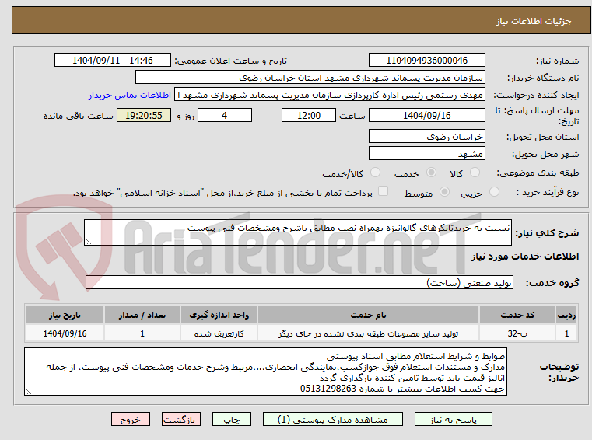Viewport: 592px width, 440px height.
Task: Click the کد خدمت column header
Action: point(517,315)
